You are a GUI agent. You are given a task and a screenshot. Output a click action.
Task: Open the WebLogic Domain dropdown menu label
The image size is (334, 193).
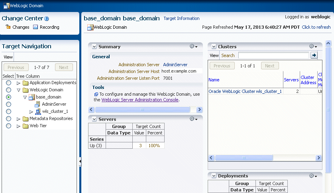tap(110, 27)
